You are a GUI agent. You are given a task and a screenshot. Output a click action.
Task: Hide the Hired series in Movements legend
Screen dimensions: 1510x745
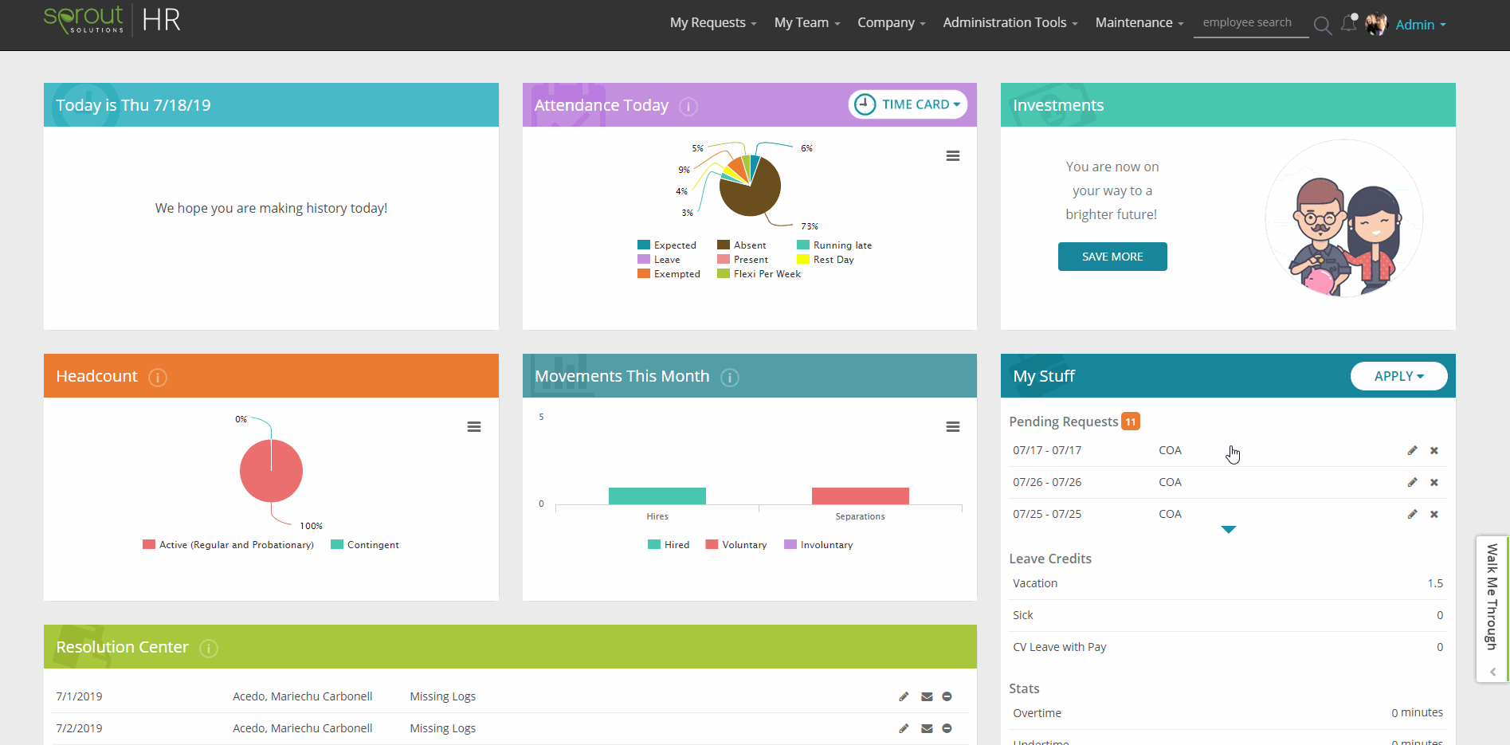[x=669, y=544]
